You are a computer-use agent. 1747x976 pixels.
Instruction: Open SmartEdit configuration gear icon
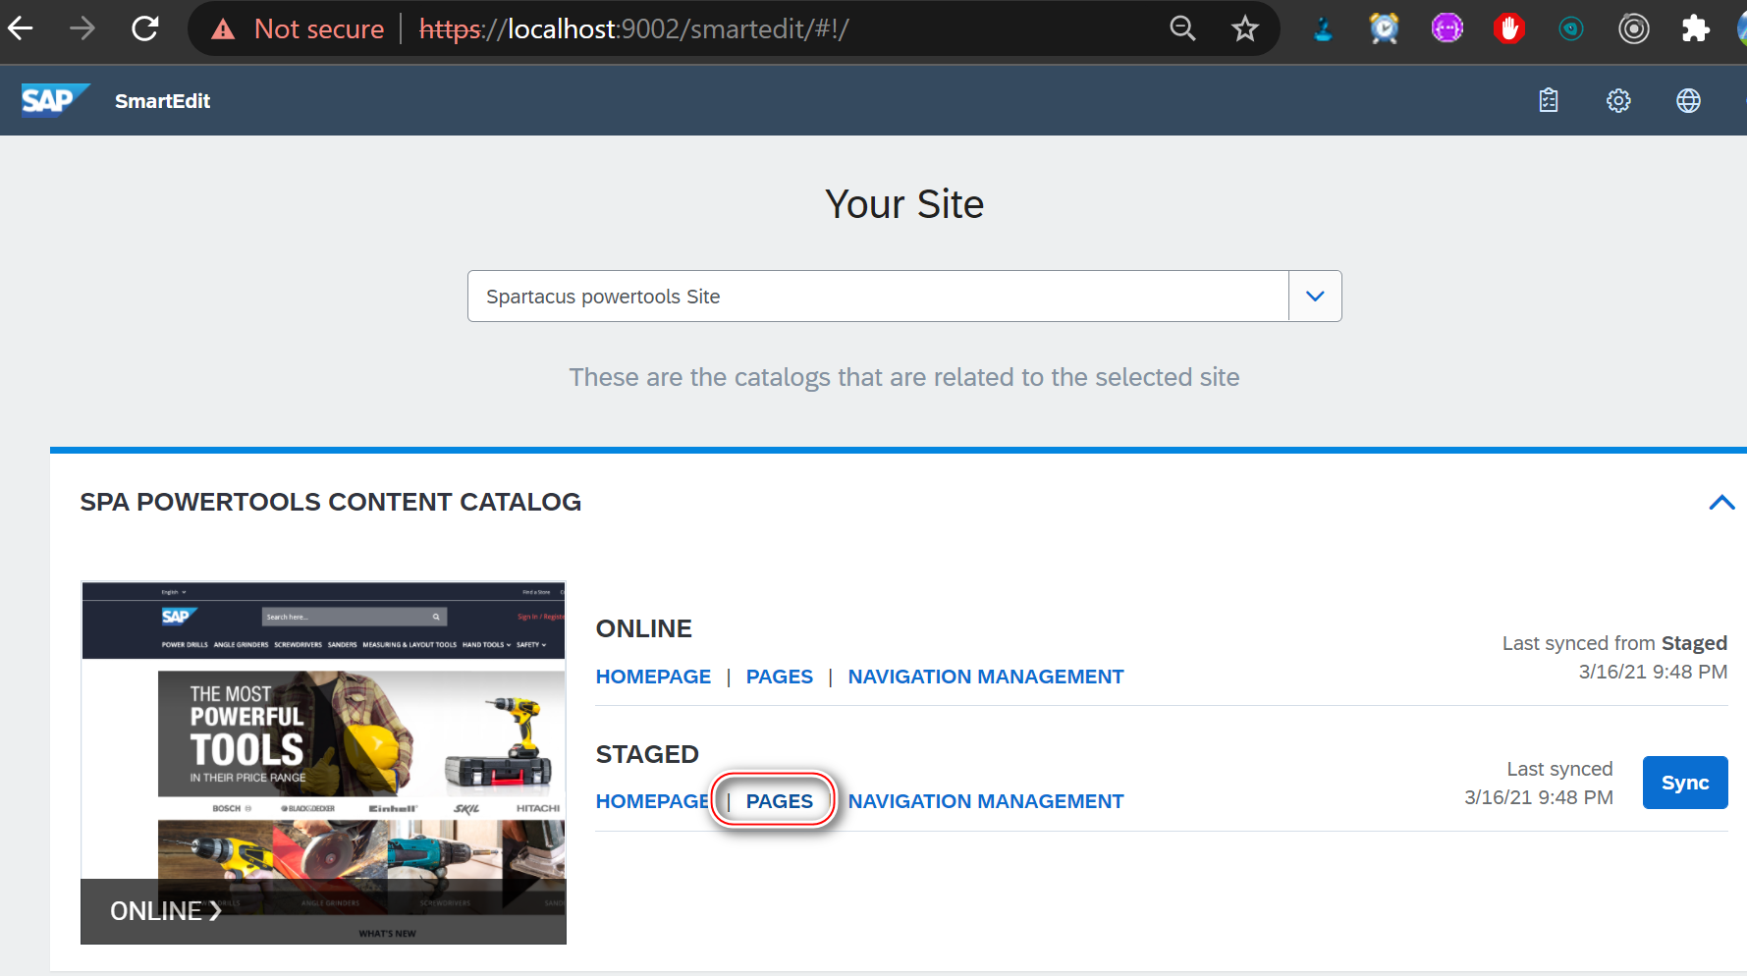(1618, 100)
